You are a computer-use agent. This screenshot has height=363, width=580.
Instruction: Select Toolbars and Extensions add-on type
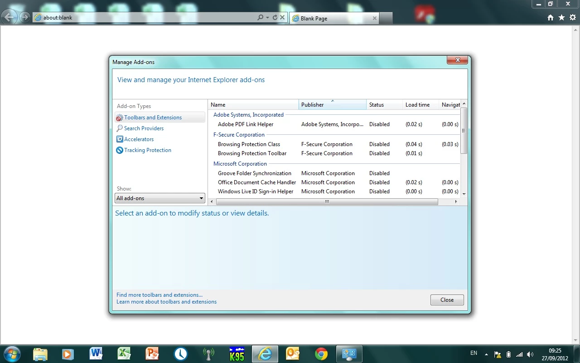click(x=160, y=118)
